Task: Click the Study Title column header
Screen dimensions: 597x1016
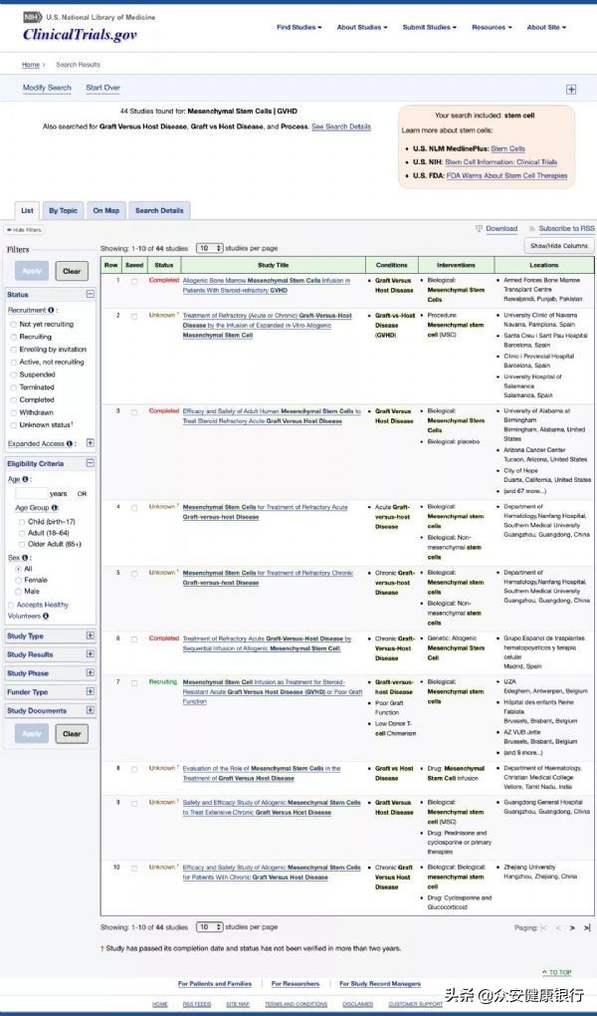Action: point(274,265)
